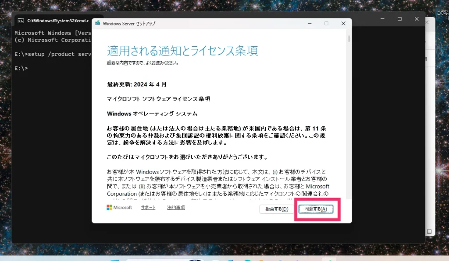Click the 拒否する(D) decline button

click(x=277, y=209)
